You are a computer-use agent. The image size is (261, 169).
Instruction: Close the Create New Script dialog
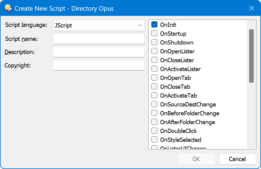pyautogui.click(x=252, y=8)
